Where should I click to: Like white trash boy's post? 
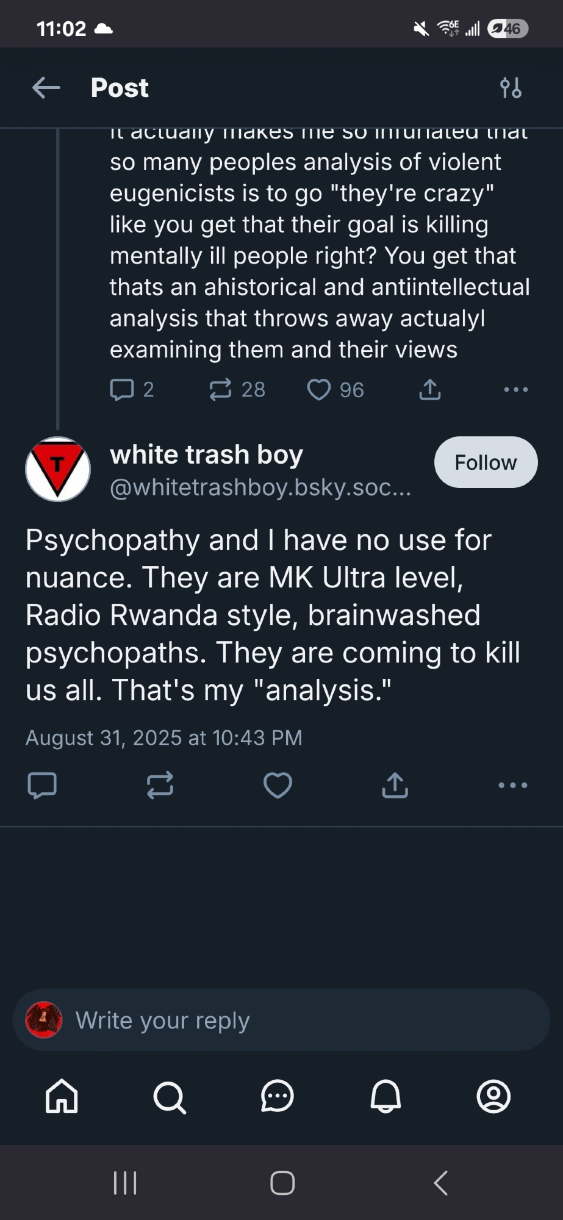click(278, 785)
